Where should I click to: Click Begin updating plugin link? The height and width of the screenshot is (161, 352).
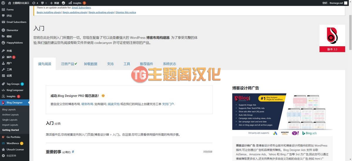pos(75,13)
